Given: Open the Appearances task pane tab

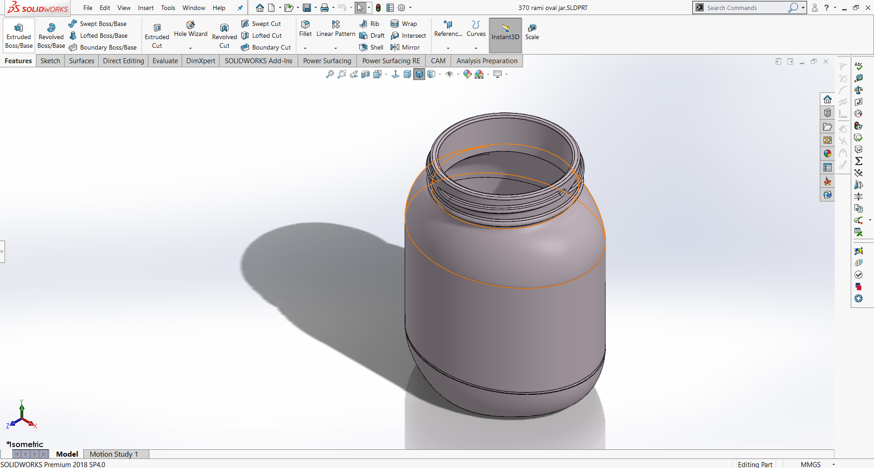Looking at the screenshot, I should point(827,154).
